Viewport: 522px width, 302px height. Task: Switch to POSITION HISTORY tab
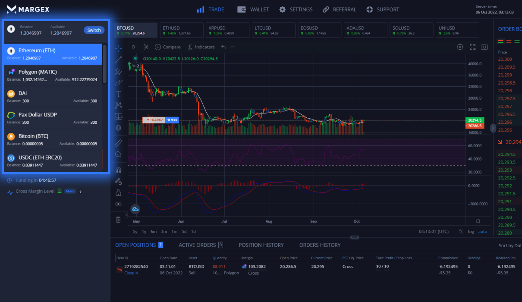[261, 245]
